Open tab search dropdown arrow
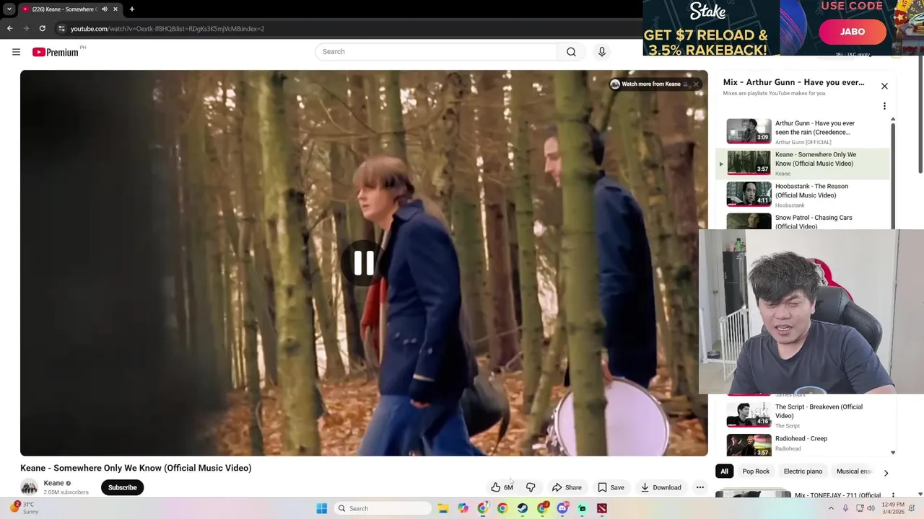This screenshot has width=924, height=519. 9,9
